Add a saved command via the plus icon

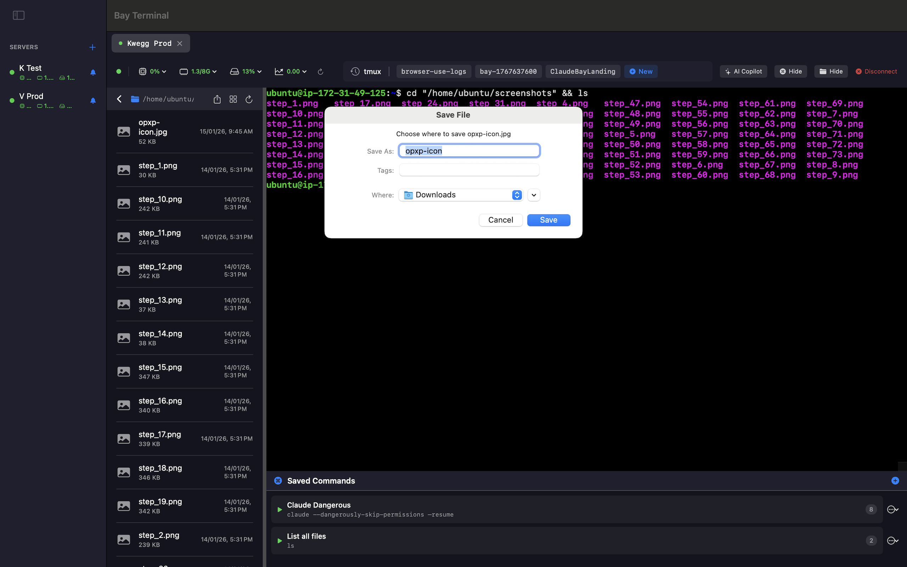895,481
